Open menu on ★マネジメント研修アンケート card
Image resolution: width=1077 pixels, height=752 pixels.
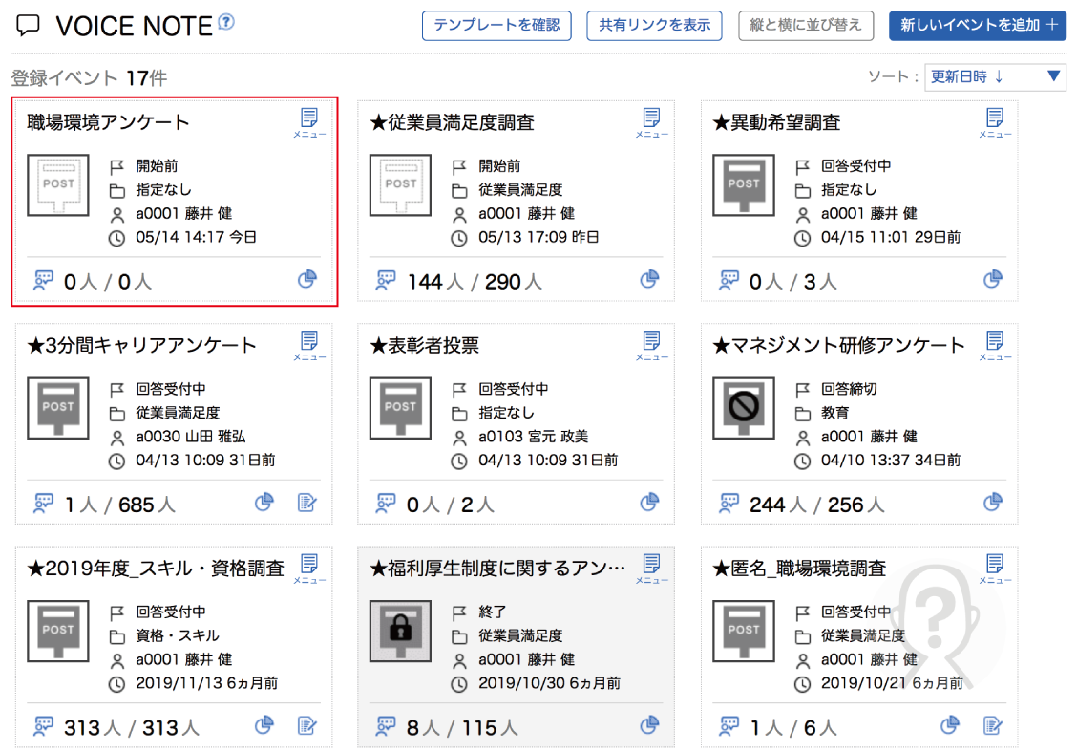click(994, 345)
